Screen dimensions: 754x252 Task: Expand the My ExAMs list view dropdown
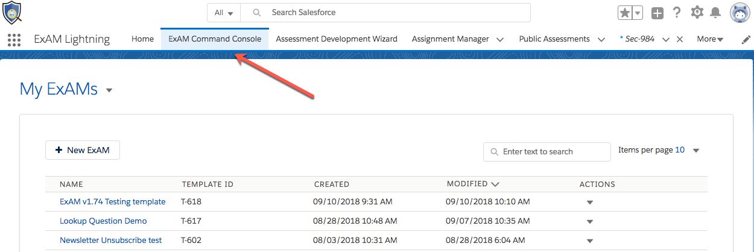tap(109, 90)
